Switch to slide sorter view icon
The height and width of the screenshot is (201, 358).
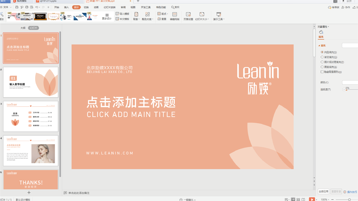pos(299,199)
